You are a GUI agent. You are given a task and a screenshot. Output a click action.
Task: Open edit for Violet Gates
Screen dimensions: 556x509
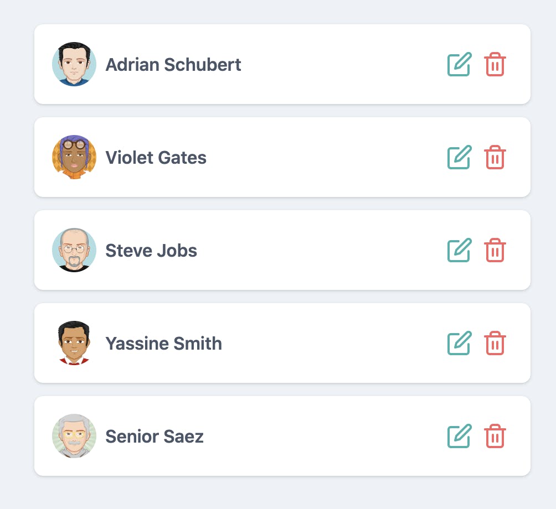point(460,157)
